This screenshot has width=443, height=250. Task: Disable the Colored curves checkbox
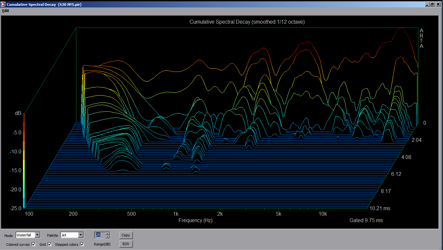pos(33,244)
